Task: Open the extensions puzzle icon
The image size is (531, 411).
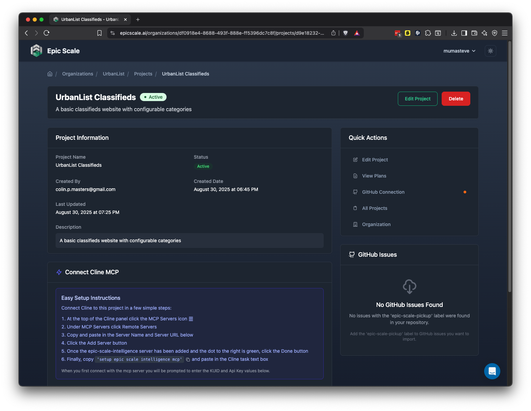Action: [428, 33]
